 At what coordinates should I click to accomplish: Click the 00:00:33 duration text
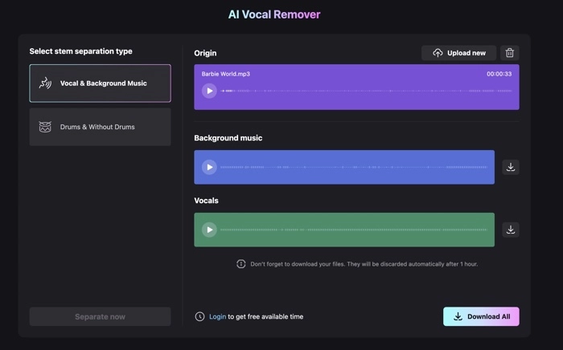coord(499,74)
